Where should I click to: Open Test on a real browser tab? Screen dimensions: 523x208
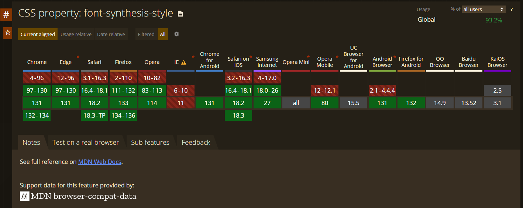[86, 142]
